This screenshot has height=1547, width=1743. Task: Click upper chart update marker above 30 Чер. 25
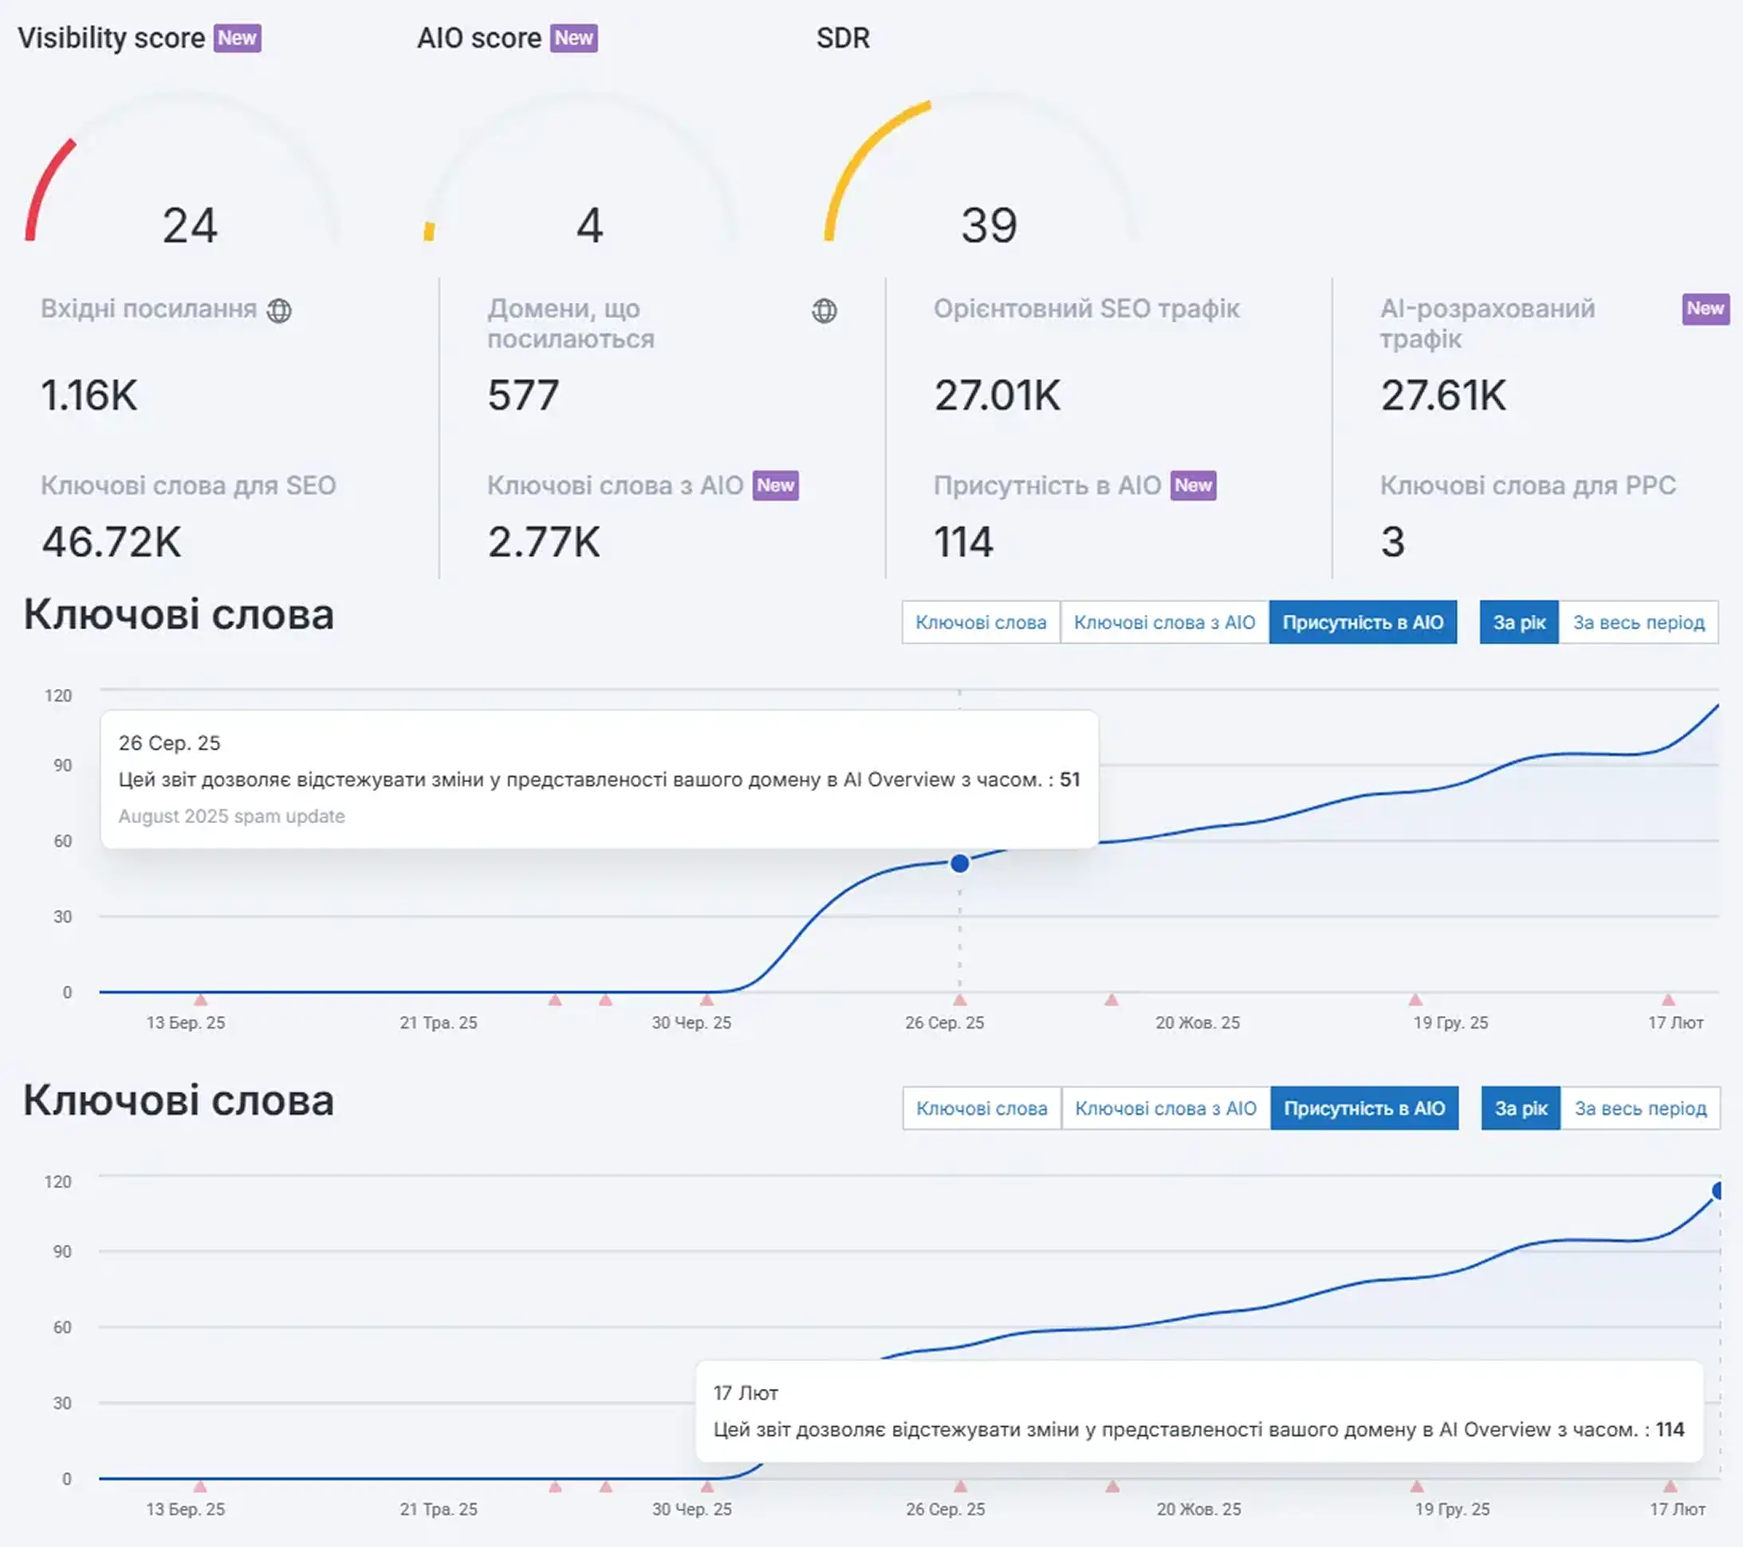pos(707,999)
